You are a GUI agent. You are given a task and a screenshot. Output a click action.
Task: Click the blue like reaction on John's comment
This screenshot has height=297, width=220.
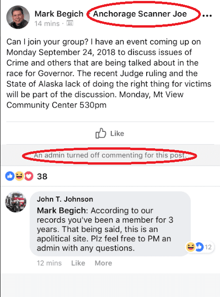199,247
